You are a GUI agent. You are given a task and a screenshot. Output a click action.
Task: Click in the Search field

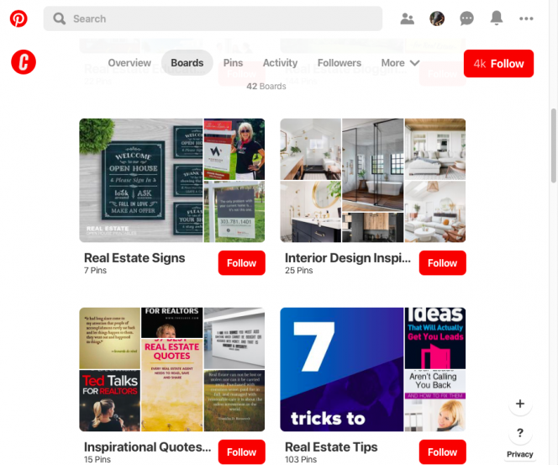click(x=213, y=18)
